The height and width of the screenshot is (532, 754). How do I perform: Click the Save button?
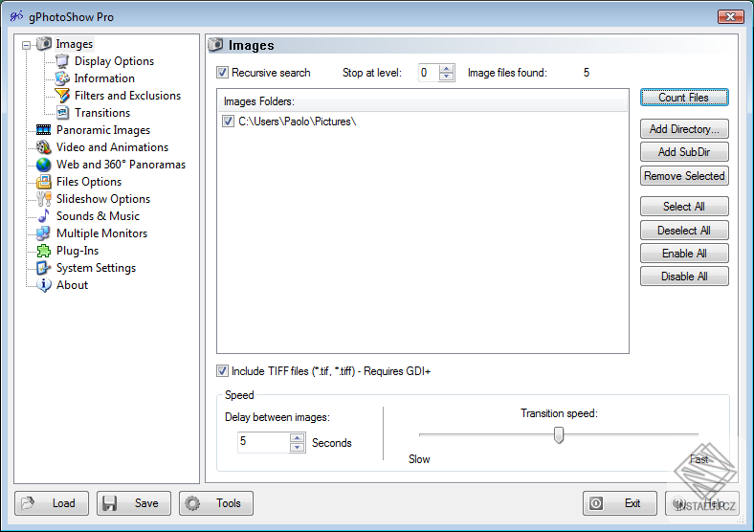pyautogui.click(x=134, y=503)
